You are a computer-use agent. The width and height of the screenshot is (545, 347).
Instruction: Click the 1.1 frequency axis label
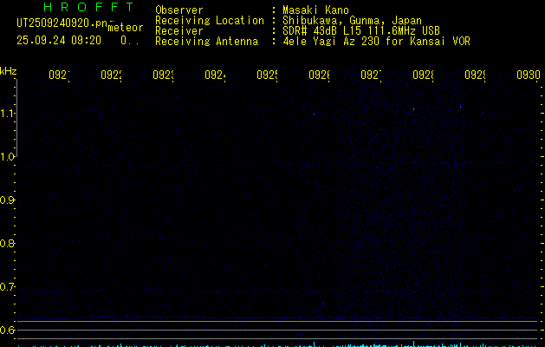pyautogui.click(x=6, y=113)
